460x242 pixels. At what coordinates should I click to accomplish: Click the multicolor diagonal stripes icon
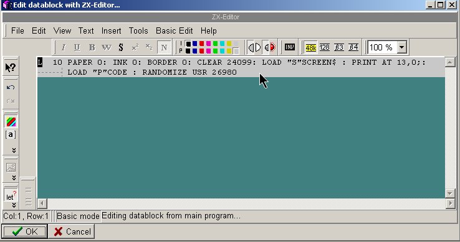click(11, 122)
